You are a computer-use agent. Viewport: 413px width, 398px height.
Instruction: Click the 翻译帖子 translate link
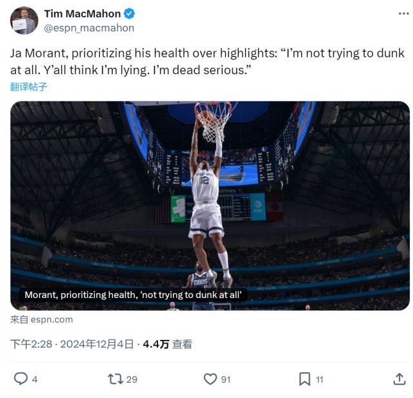click(x=29, y=86)
